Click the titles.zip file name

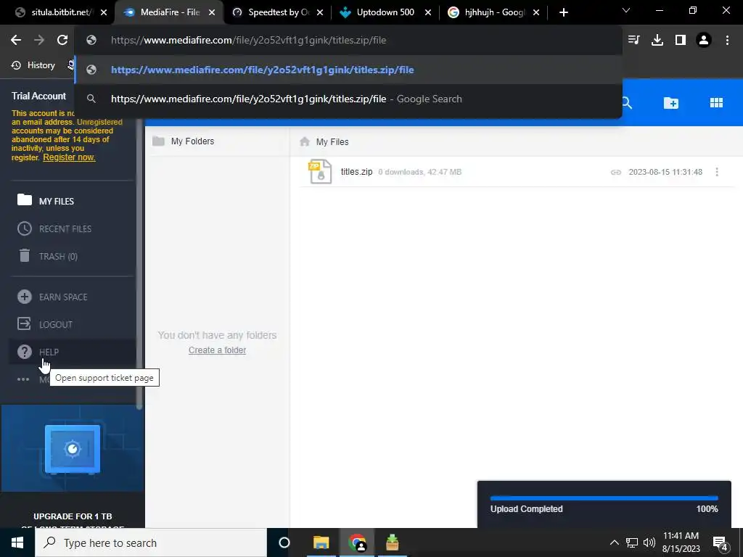coord(356,172)
